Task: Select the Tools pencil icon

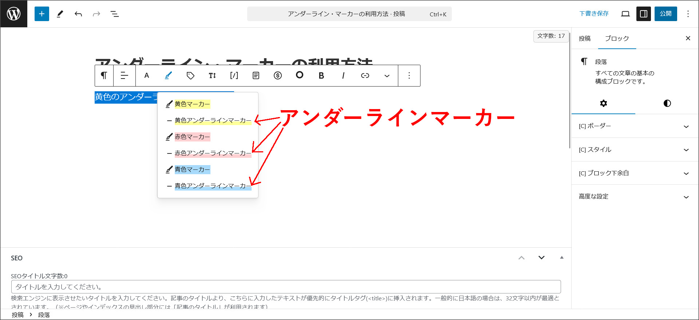Action: tap(60, 14)
